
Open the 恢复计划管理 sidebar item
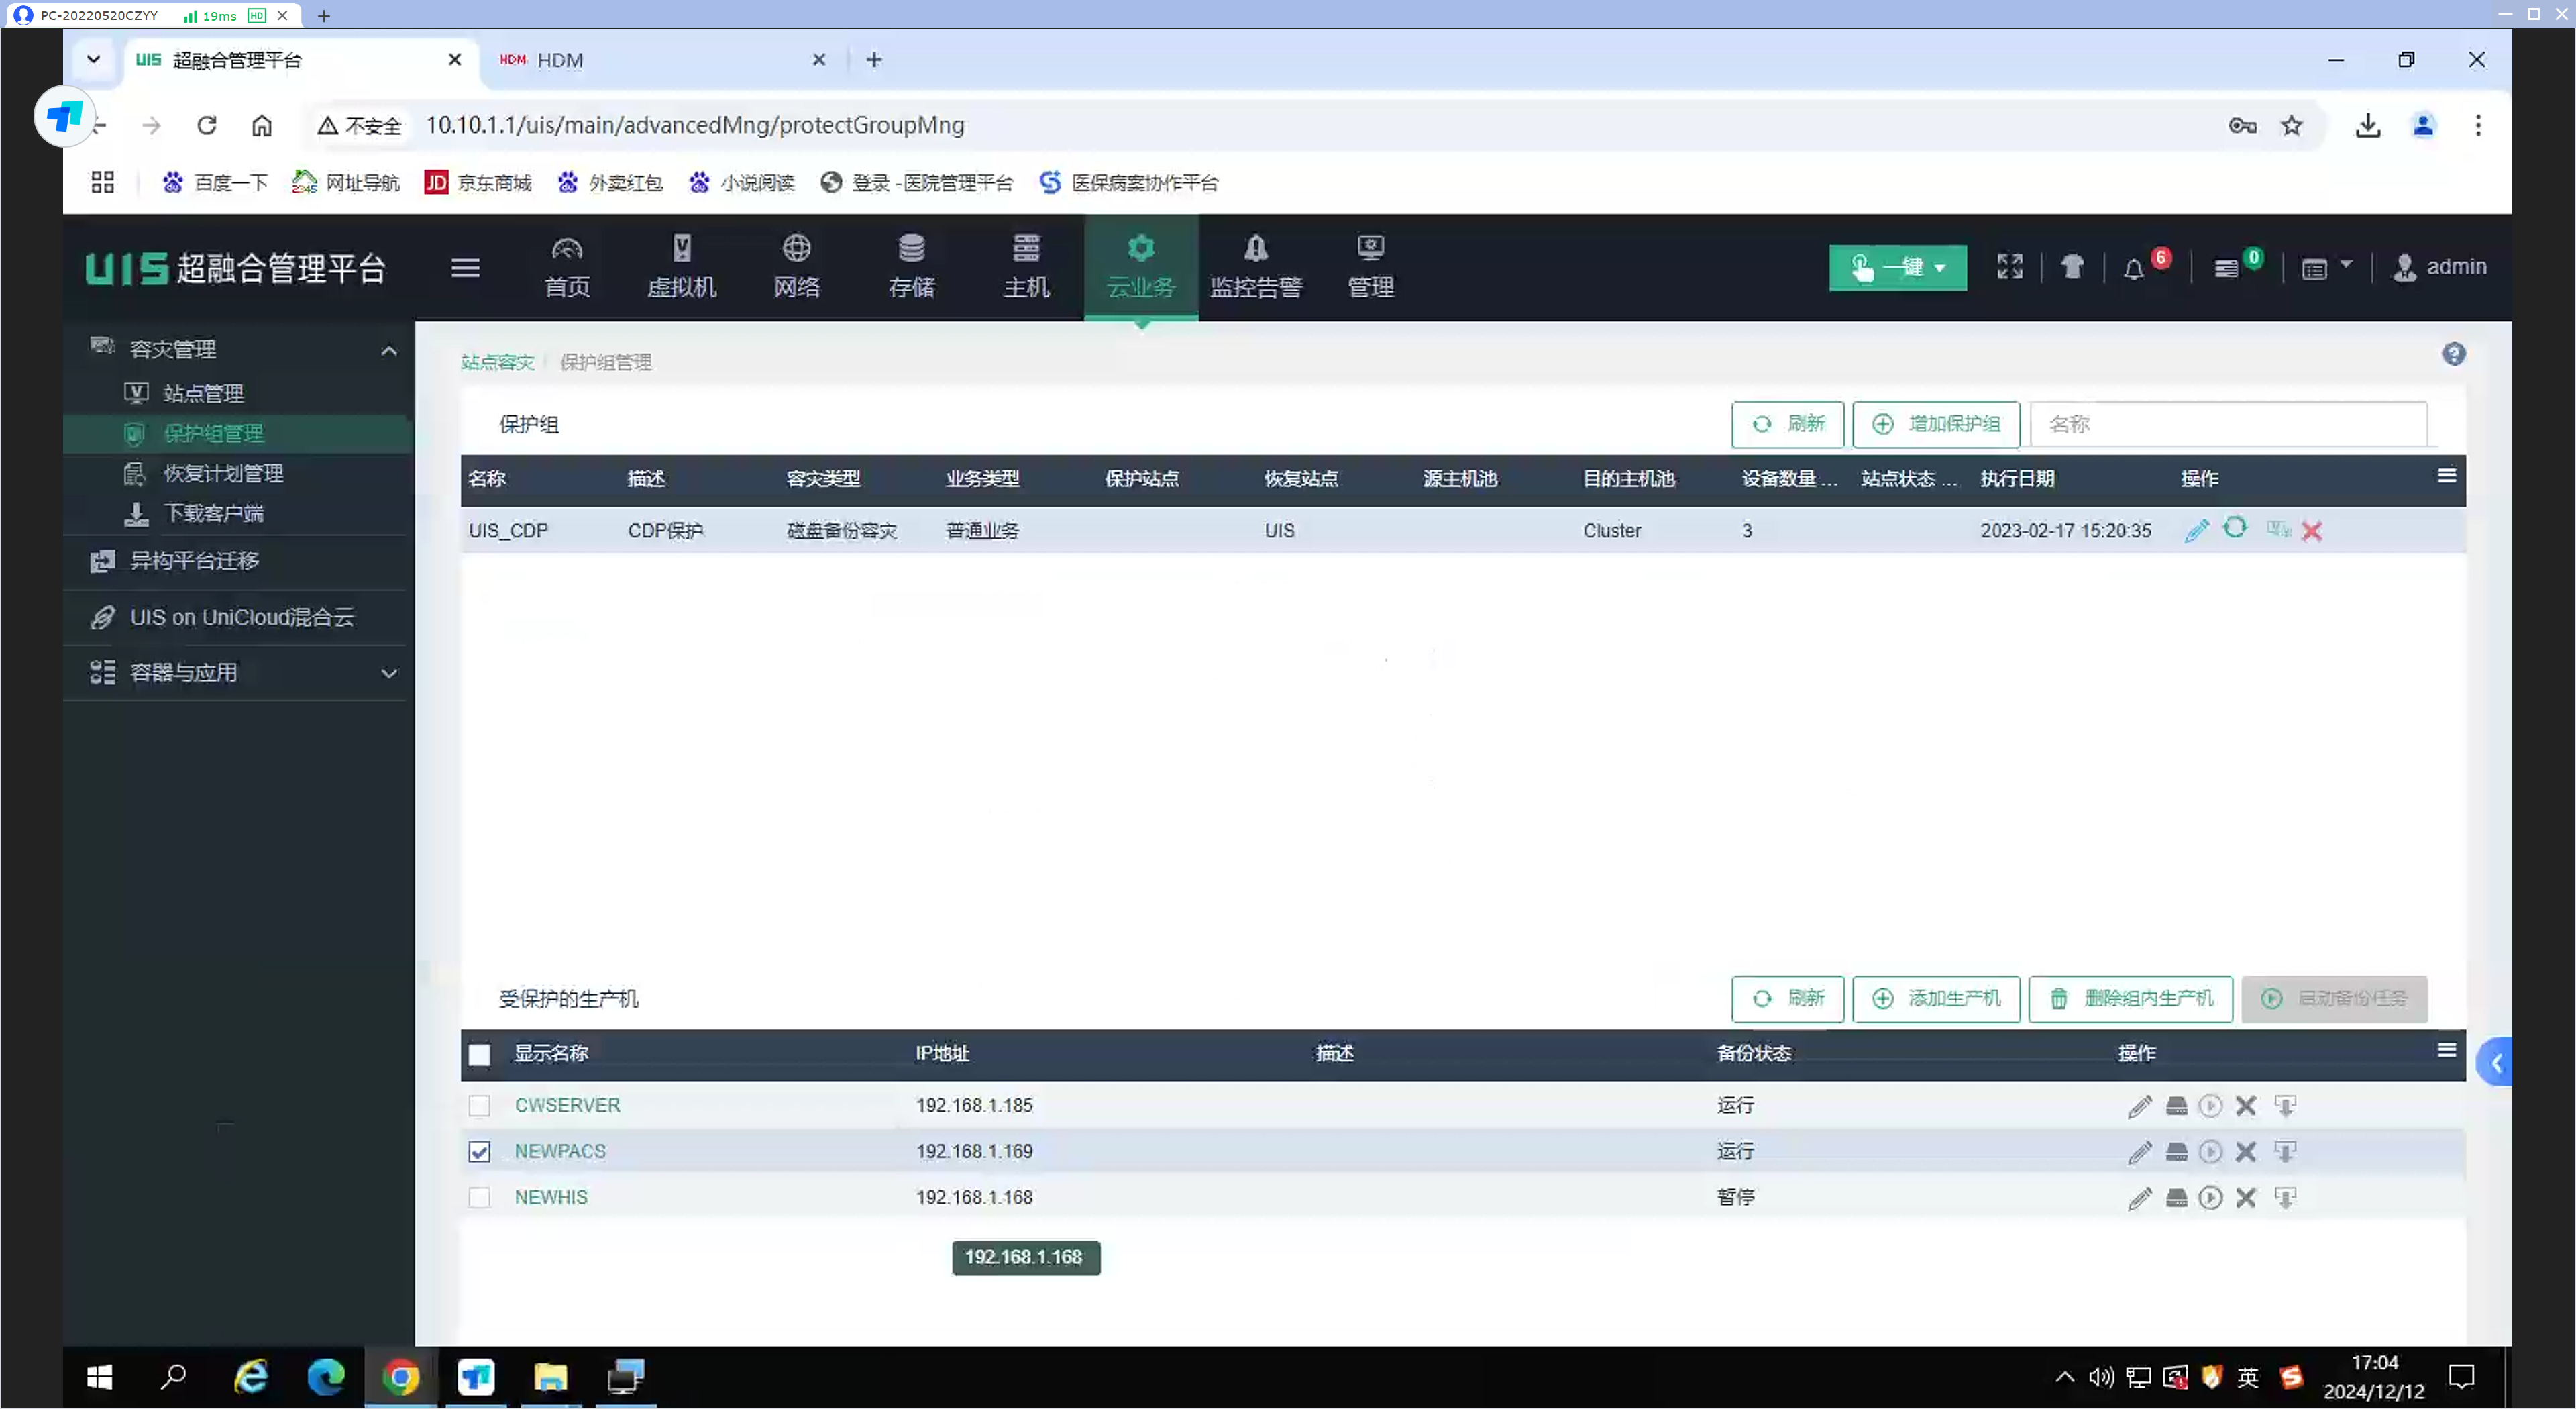(x=223, y=473)
